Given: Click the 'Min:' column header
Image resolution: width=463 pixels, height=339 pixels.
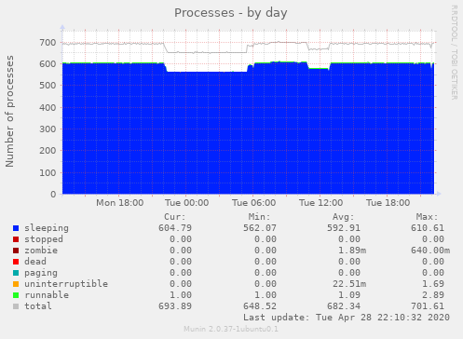Looking at the screenshot, I should point(259,217).
